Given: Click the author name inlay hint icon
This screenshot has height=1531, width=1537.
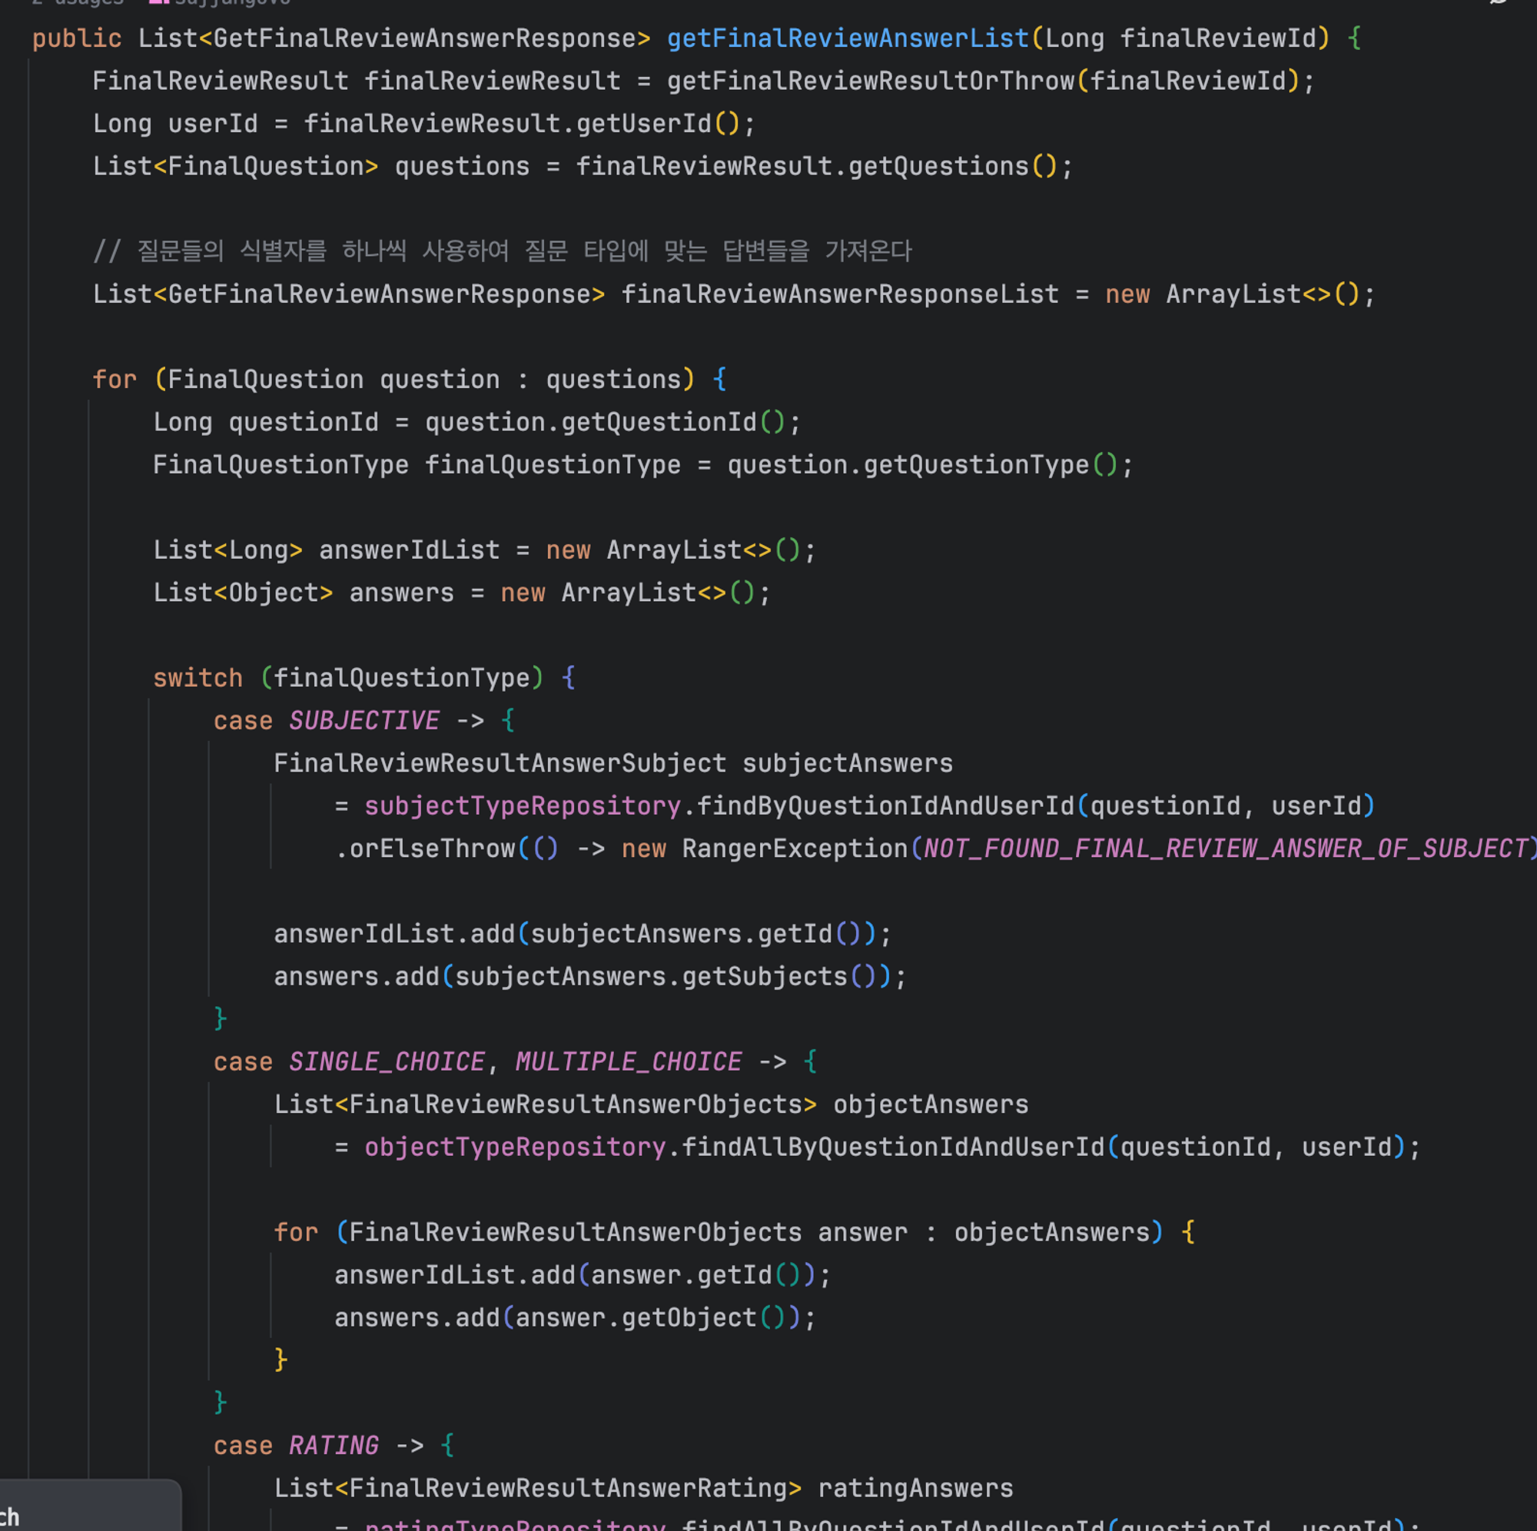Looking at the screenshot, I should point(158,2).
